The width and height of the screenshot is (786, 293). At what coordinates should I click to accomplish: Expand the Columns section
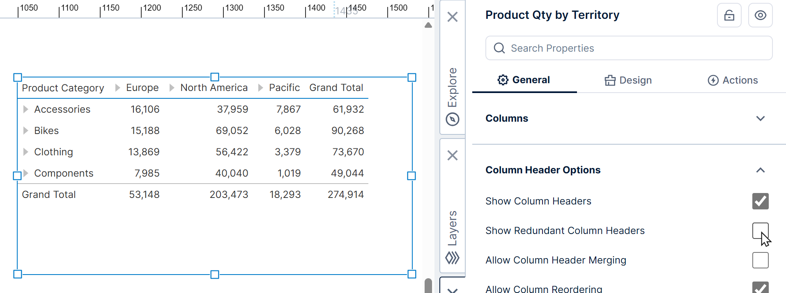(760, 118)
